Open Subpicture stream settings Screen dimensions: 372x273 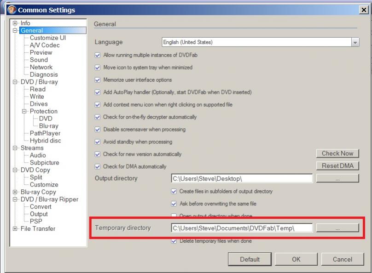point(44,163)
